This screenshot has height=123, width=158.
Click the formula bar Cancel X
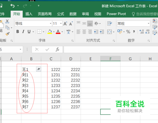click(x=37, y=49)
